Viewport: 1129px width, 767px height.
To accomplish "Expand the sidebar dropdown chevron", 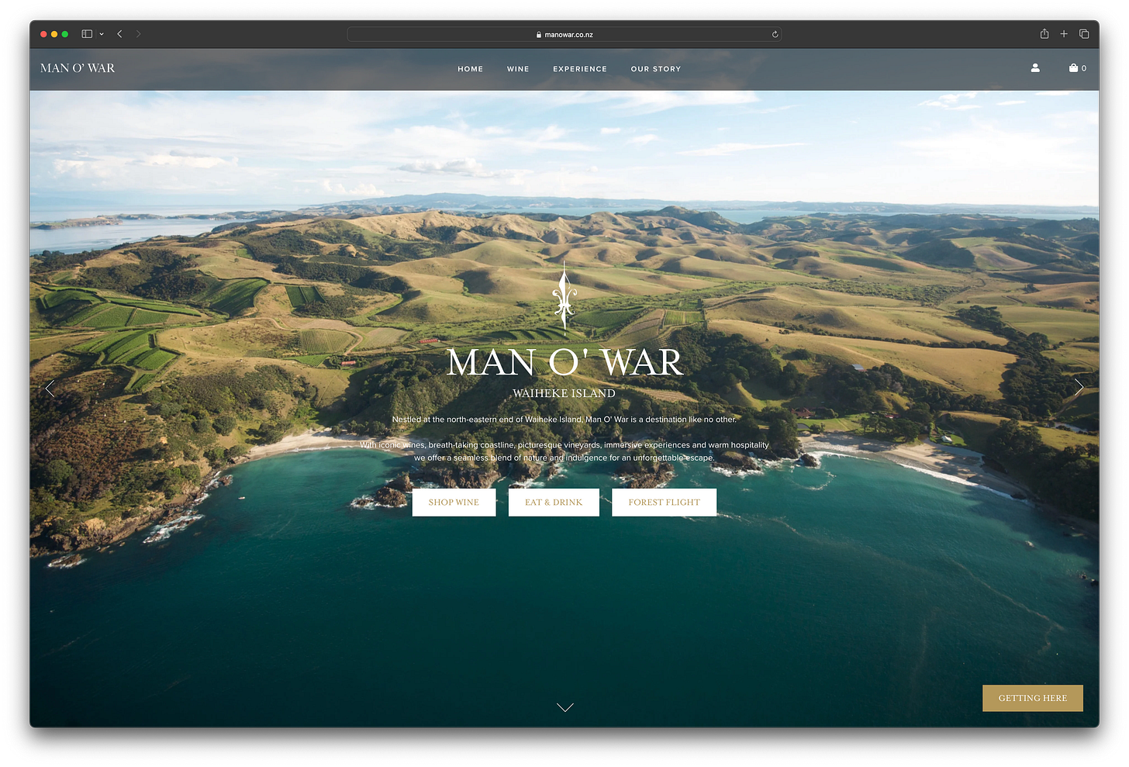I will tap(102, 34).
